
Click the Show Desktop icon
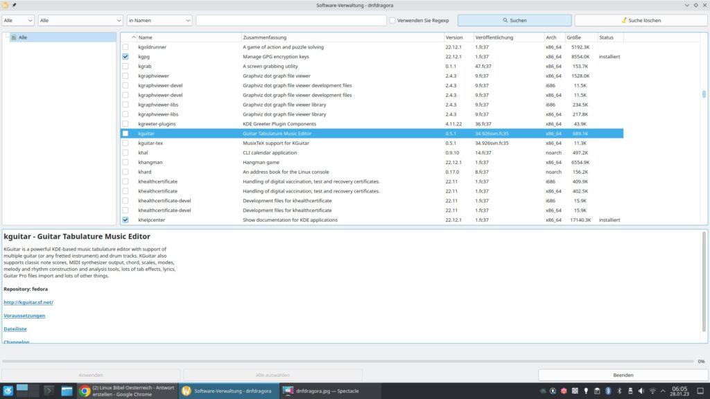[700, 391]
